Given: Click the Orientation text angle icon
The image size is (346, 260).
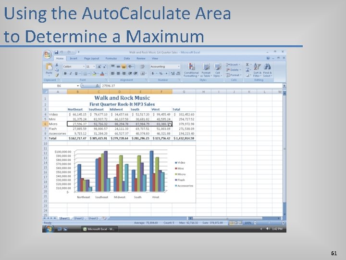Looking at the screenshot, I should pos(130,66).
